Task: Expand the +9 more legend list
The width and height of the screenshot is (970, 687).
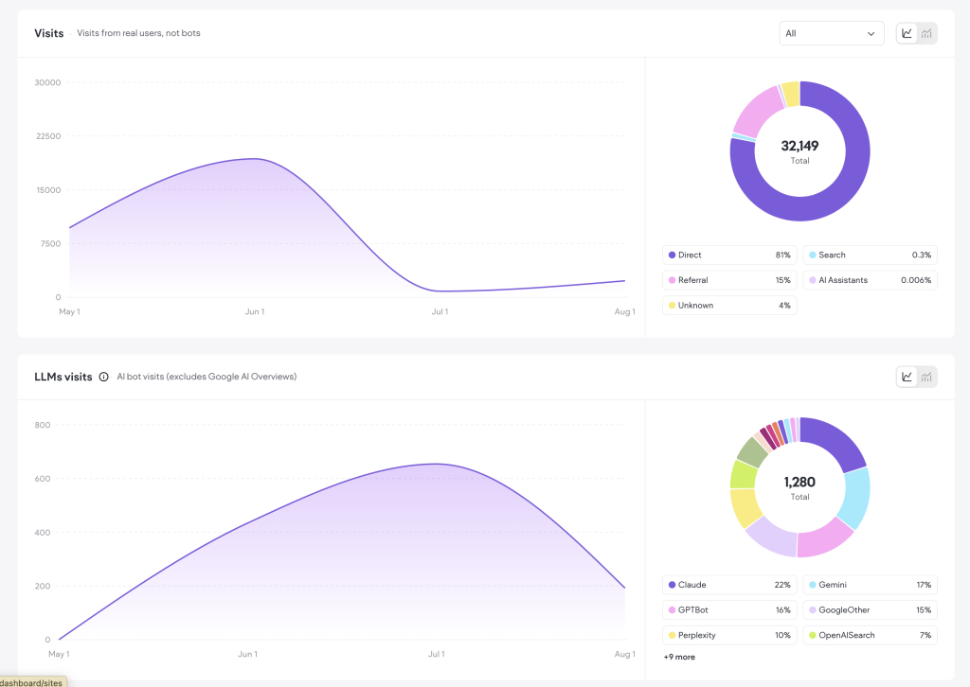Action: [x=679, y=657]
